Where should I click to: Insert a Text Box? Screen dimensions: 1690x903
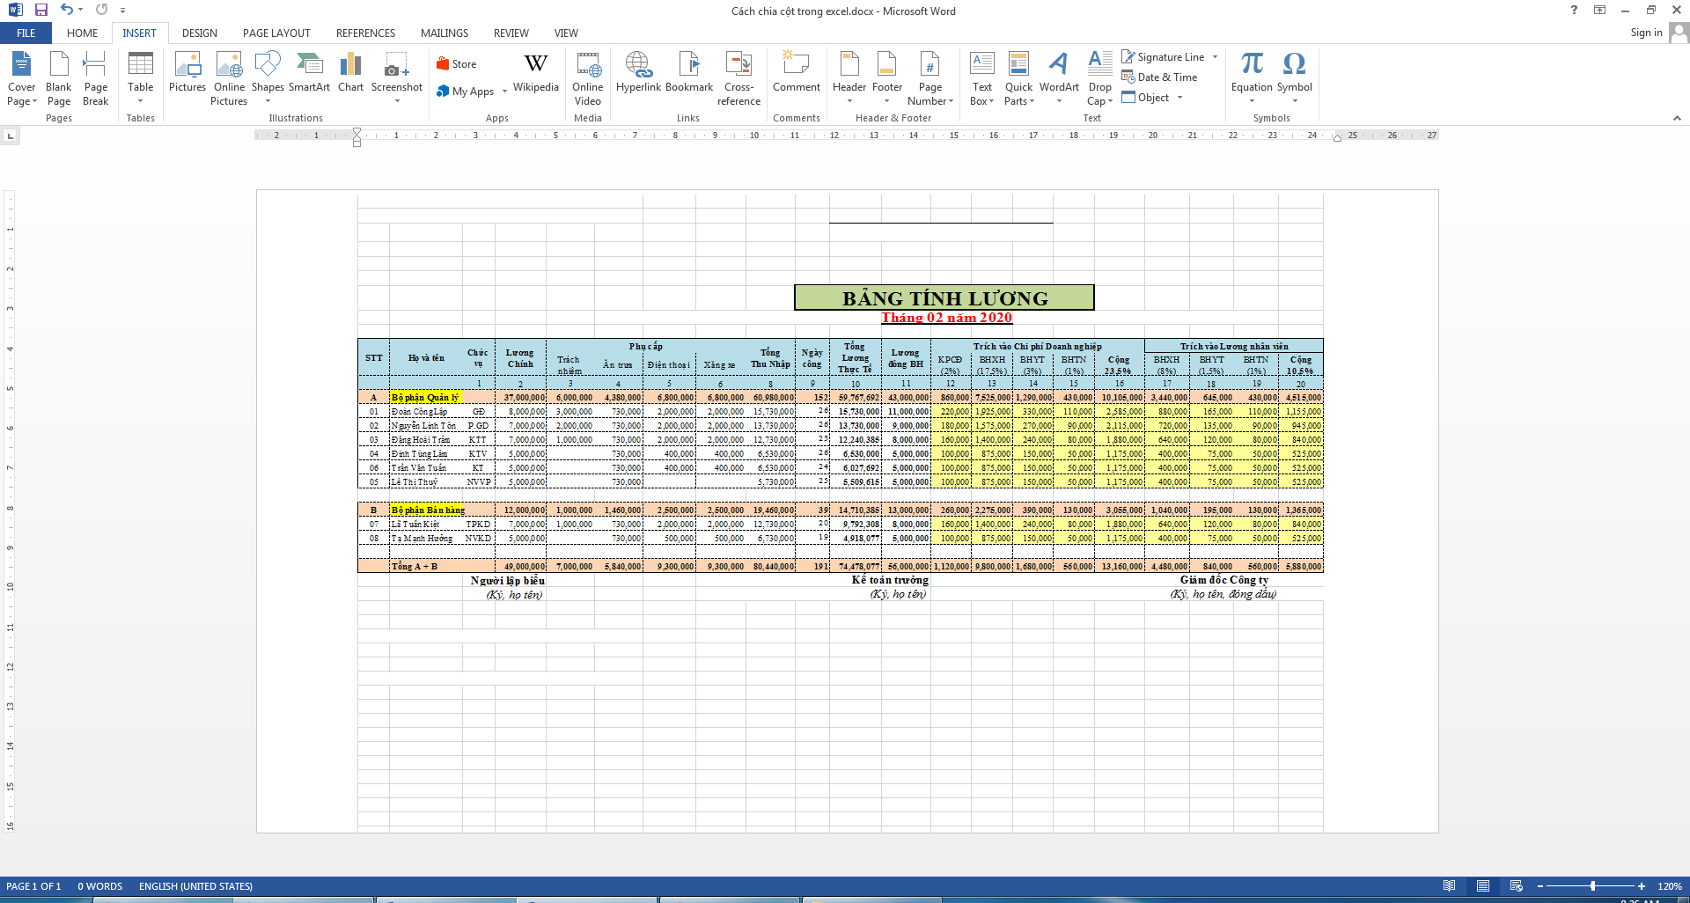(982, 78)
